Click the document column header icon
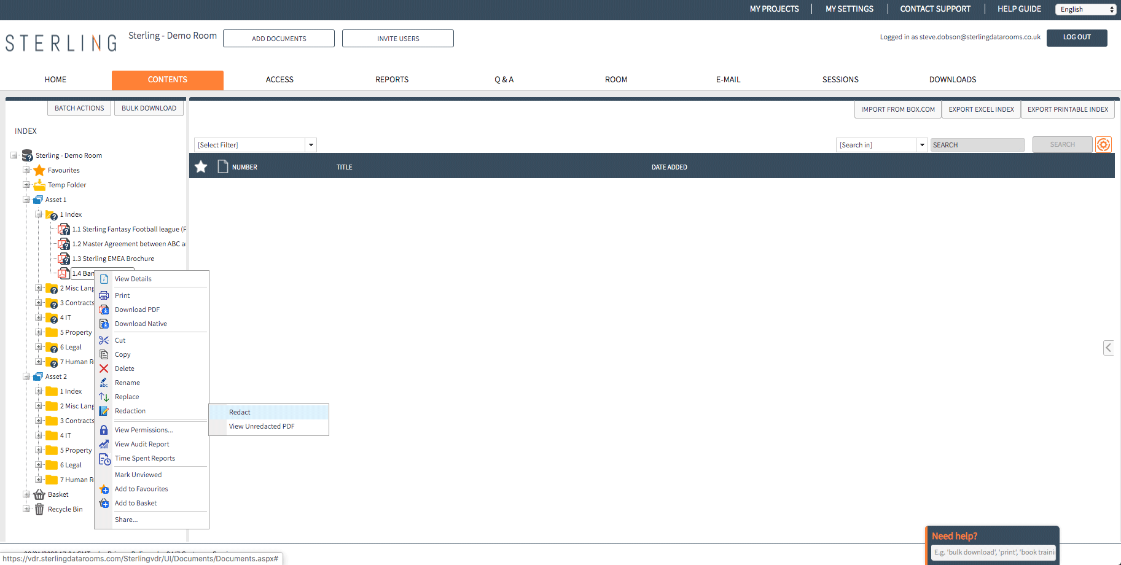The height and width of the screenshot is (565, 1121). (x=223, y=166)
